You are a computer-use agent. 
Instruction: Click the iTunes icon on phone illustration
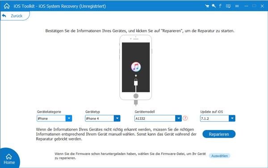point(136,67)
